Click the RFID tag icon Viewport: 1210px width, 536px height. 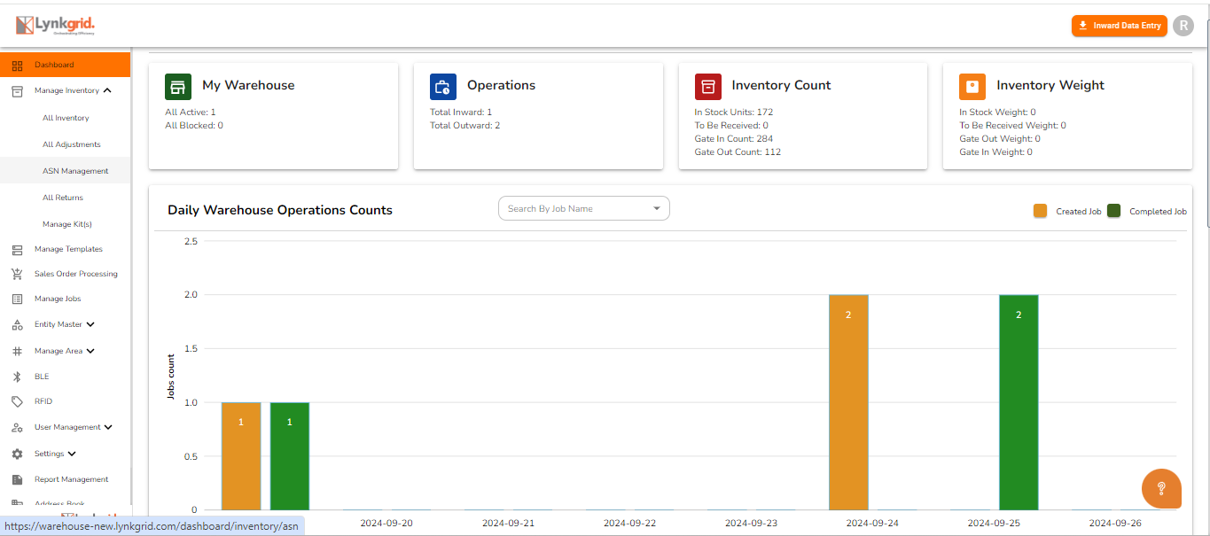(x=17, y=401)
